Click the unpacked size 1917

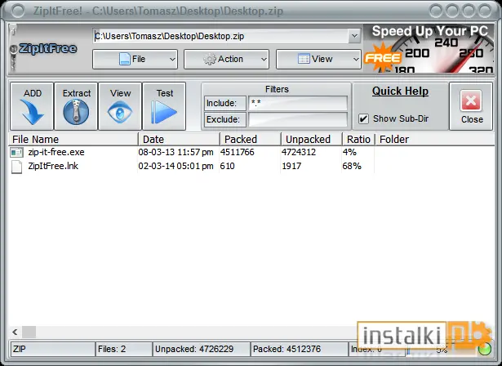coord(291,166)
